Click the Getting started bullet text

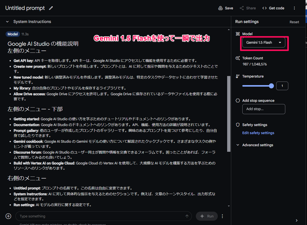click(102, 119)
